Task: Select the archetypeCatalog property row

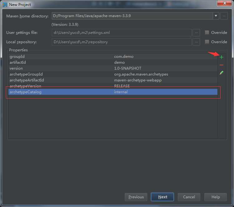Action: pos(113,92)
